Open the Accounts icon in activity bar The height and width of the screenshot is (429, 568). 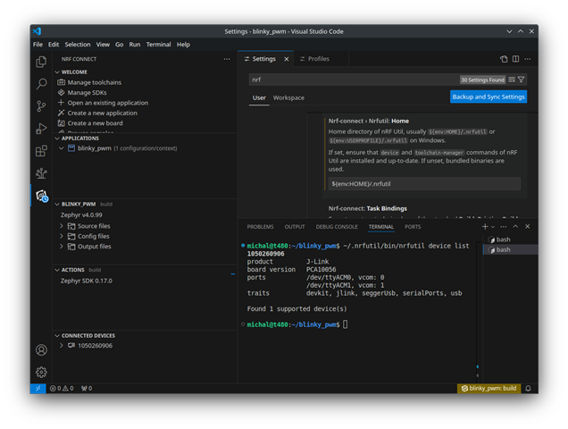pos(41,350)
